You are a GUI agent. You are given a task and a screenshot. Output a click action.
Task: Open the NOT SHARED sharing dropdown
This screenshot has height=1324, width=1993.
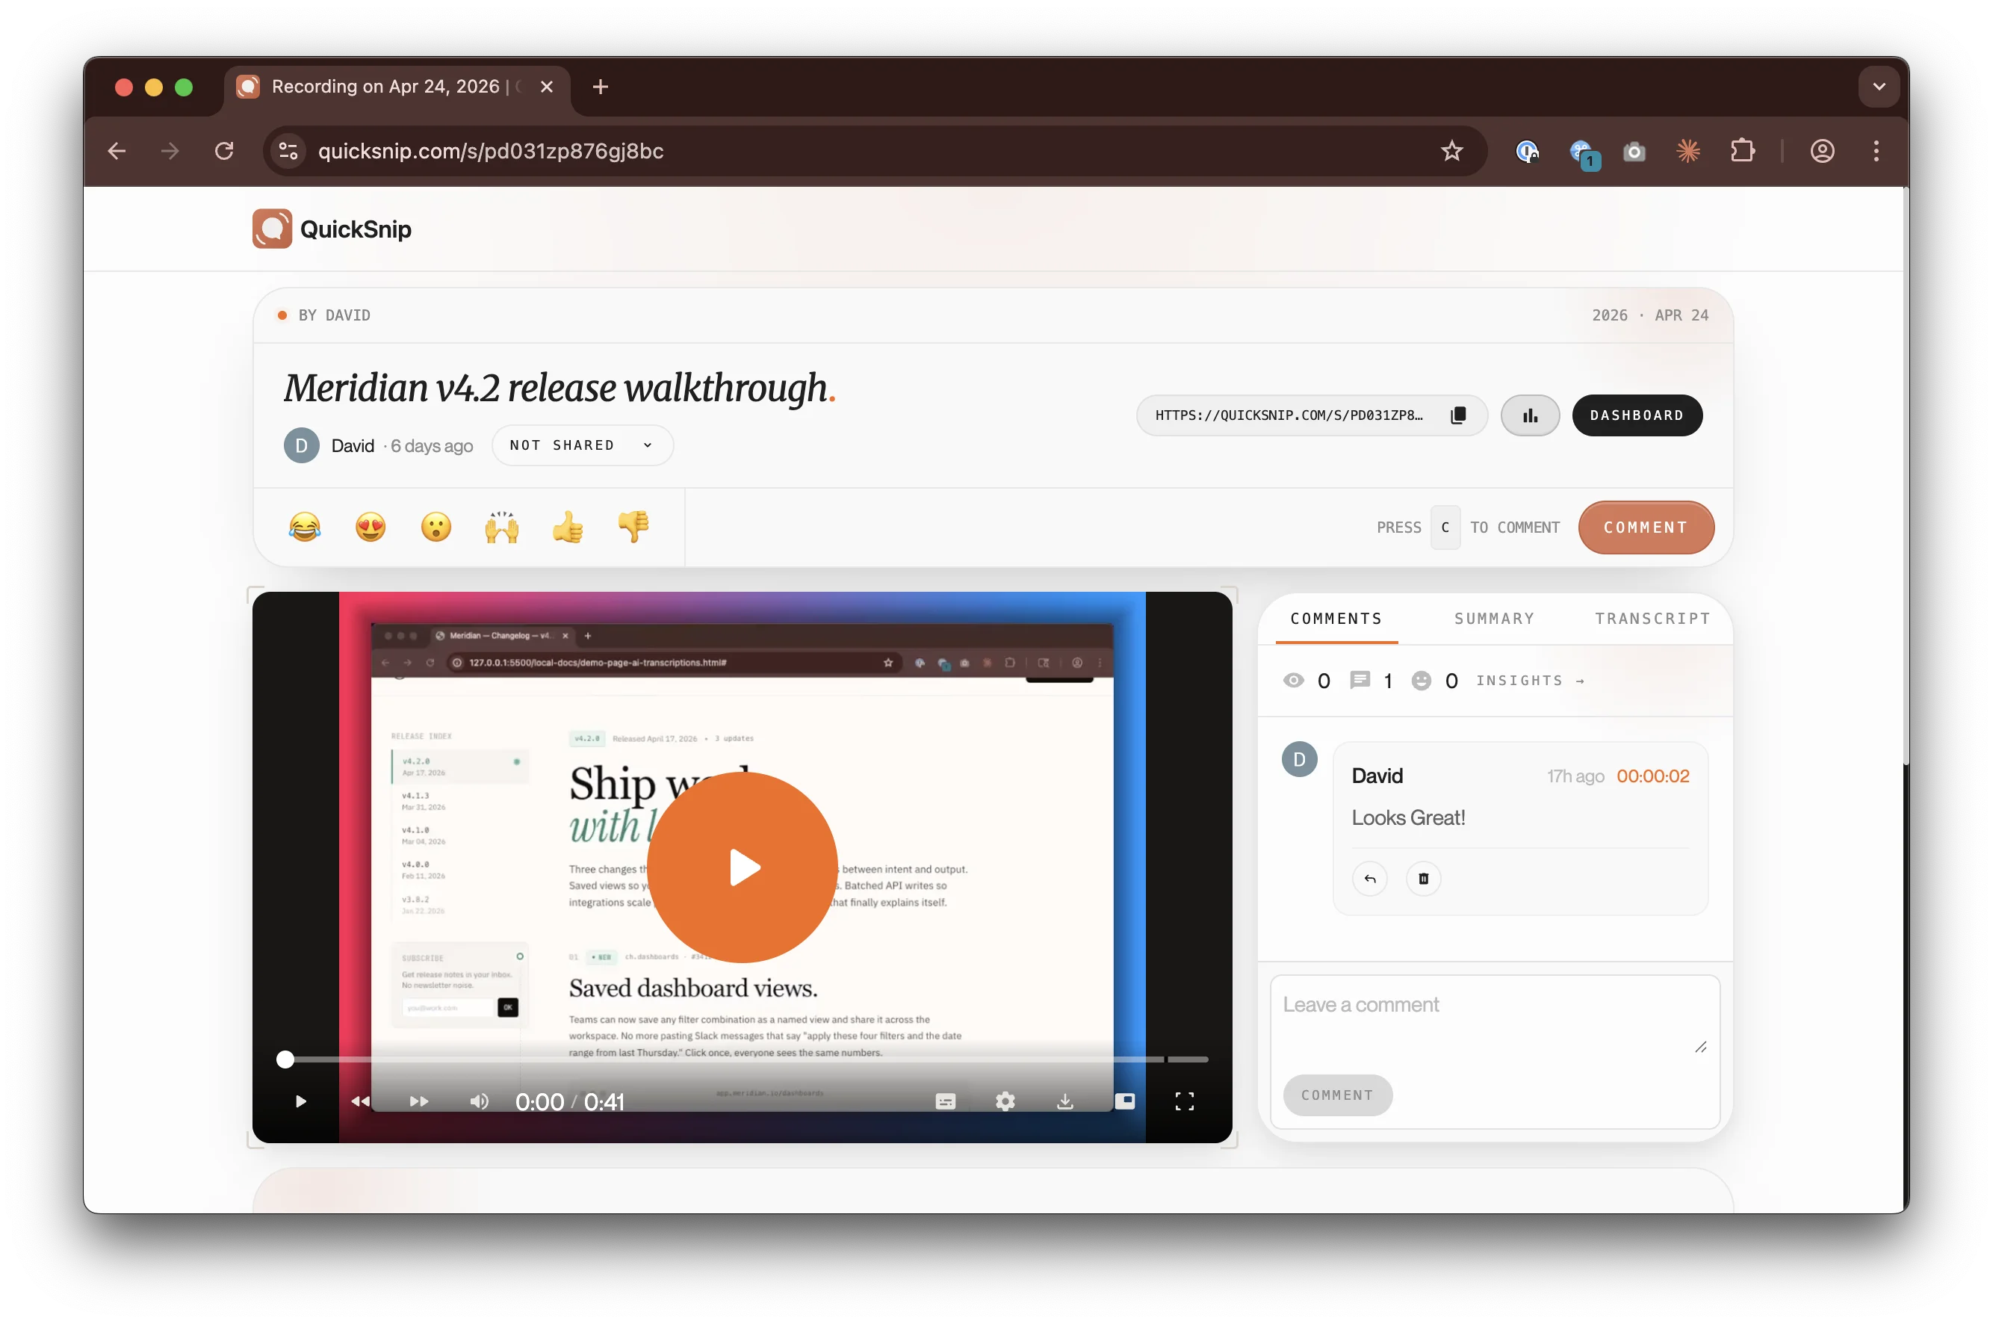(x=582, y=445)
